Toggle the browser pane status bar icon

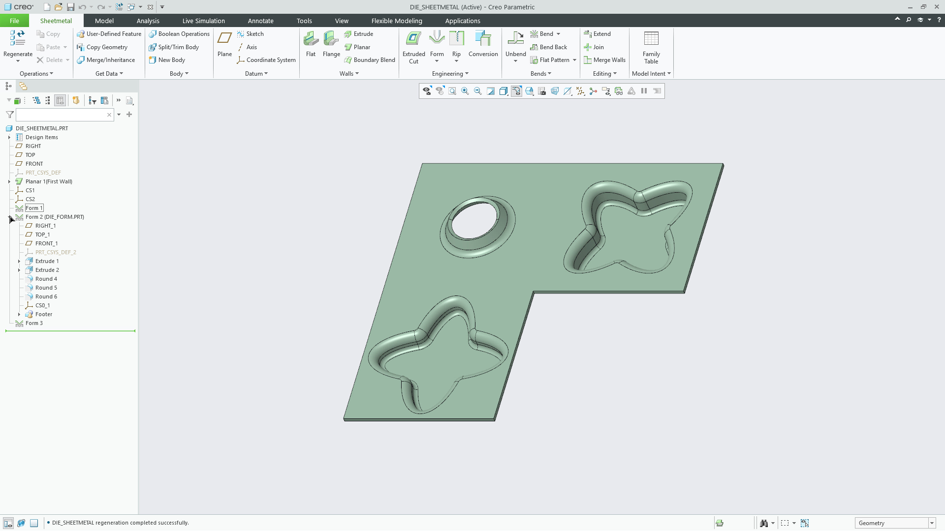pos(21,523)
